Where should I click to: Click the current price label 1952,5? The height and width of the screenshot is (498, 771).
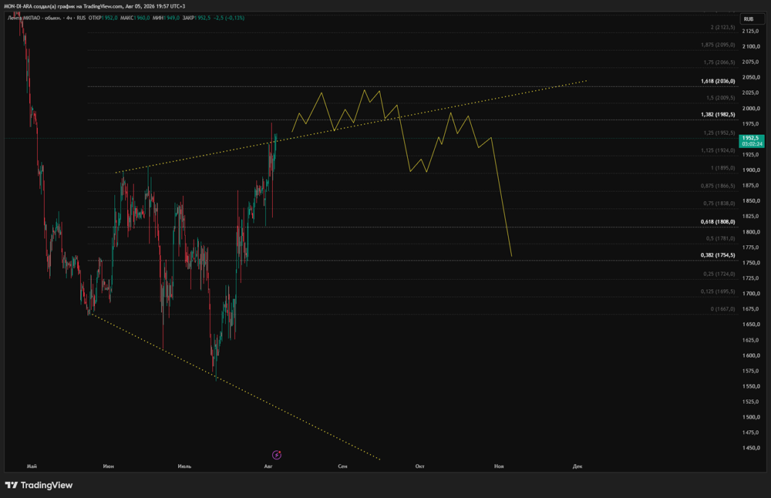pos(752,140)
